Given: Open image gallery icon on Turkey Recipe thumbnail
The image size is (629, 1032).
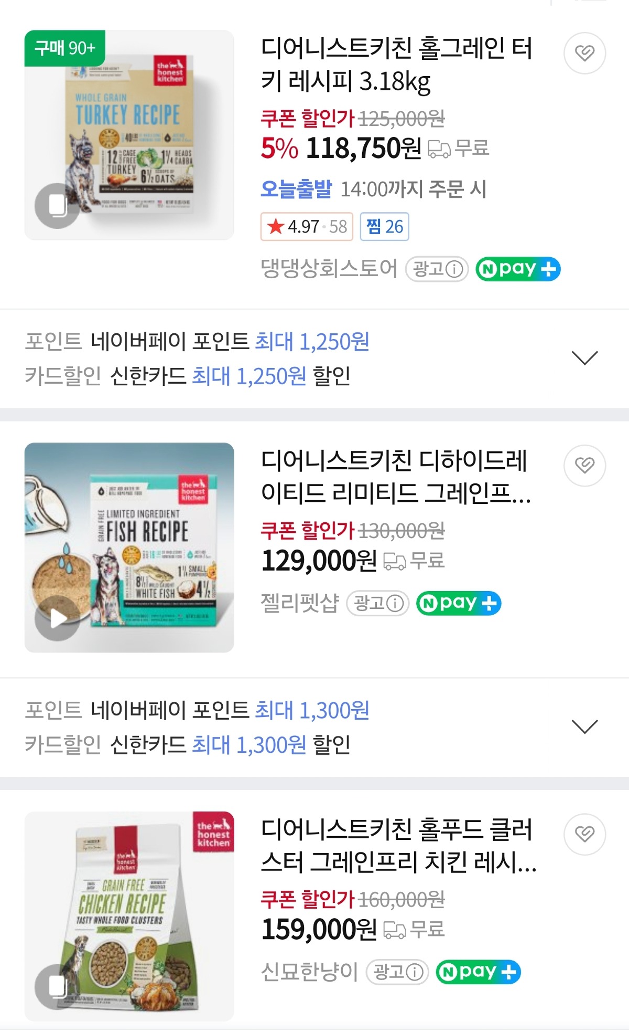Looking at the screenshot, I should point(57,205).
